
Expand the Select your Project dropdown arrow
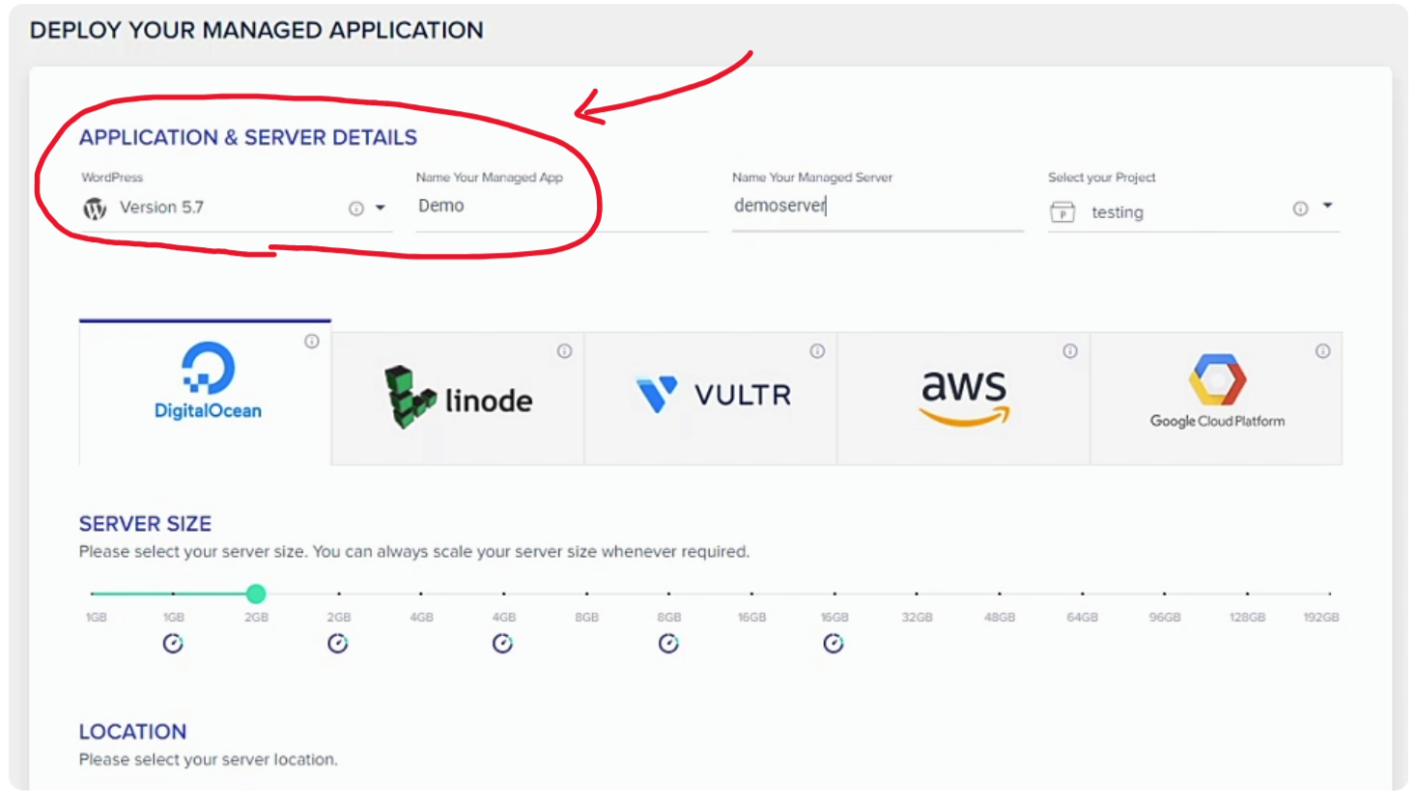[x=1327, y=206]
